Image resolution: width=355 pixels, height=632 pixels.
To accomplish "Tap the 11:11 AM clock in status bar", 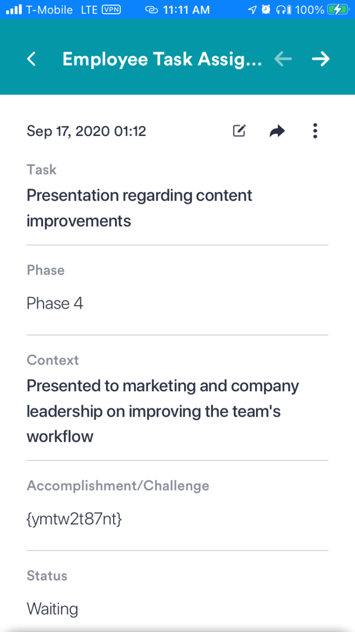I will [187, 10].
